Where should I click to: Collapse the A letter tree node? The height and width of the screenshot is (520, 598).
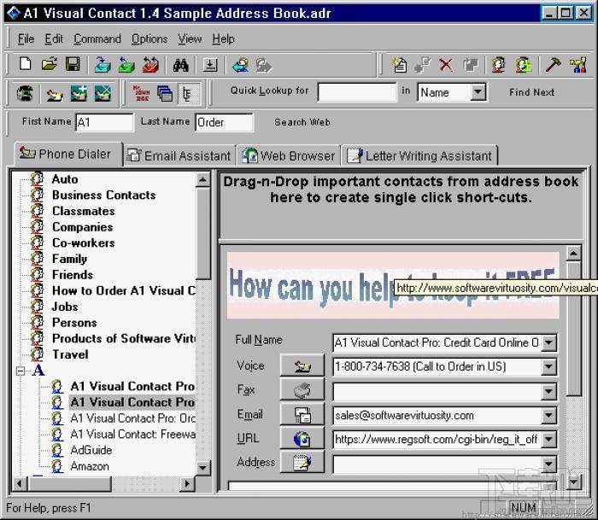(x=21, y=371)
